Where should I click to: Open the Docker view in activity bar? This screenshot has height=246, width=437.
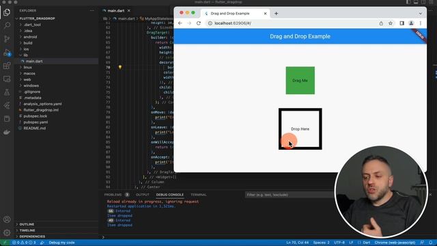coord(7,132)
